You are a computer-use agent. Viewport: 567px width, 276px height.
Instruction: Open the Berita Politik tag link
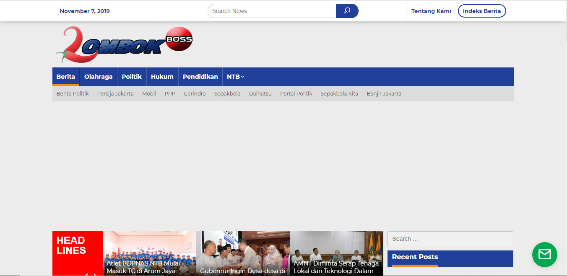[73, 94]
